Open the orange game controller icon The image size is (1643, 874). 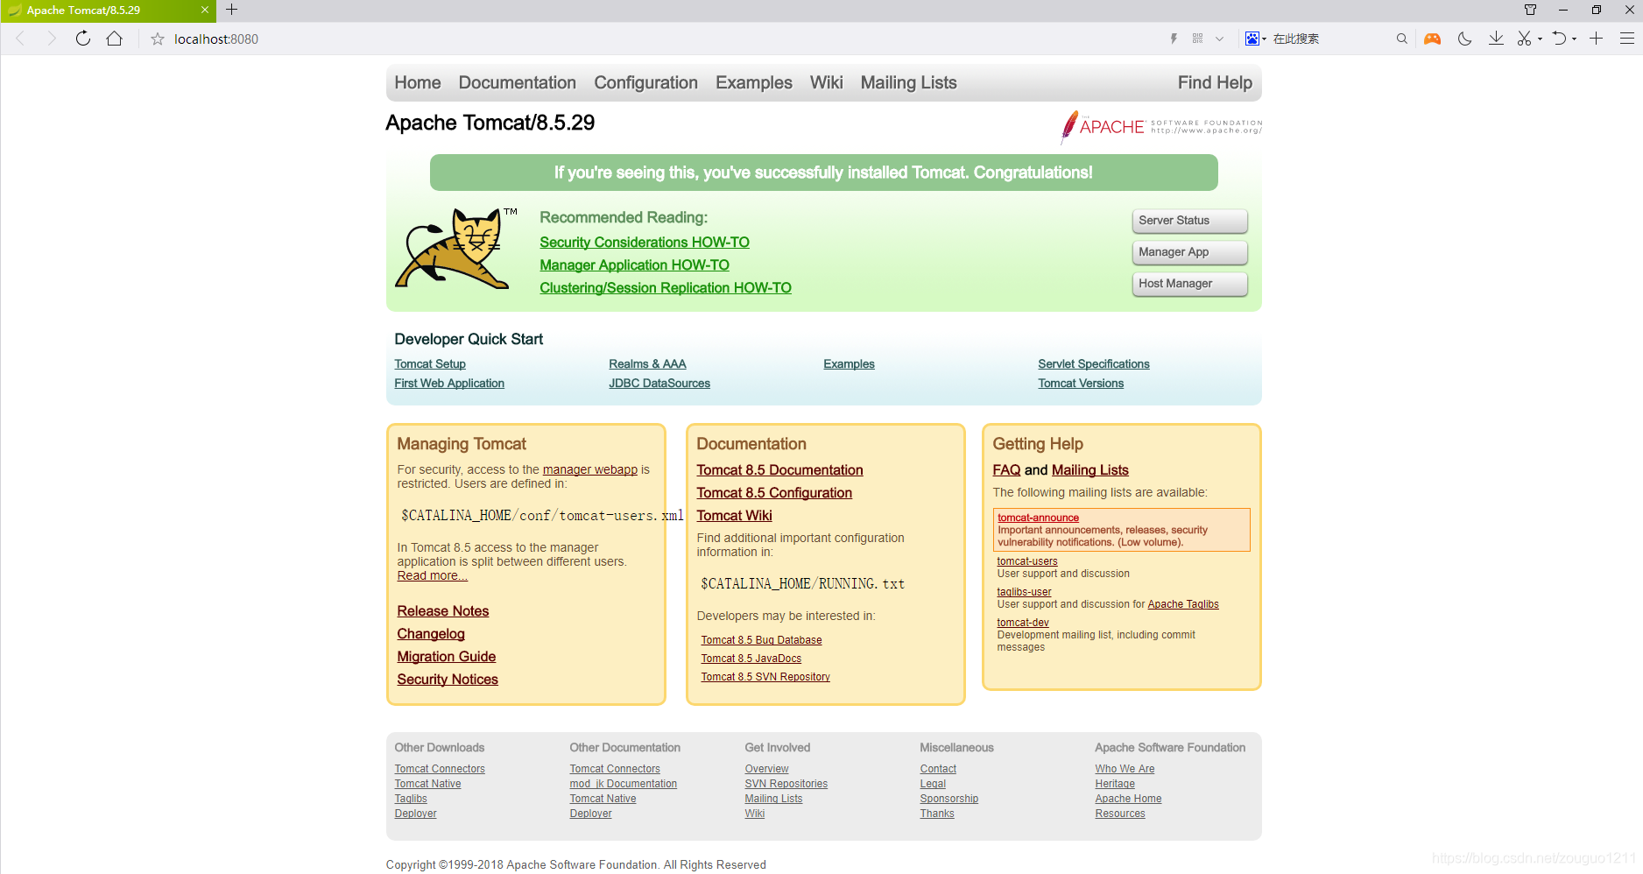click(1433, 39)
